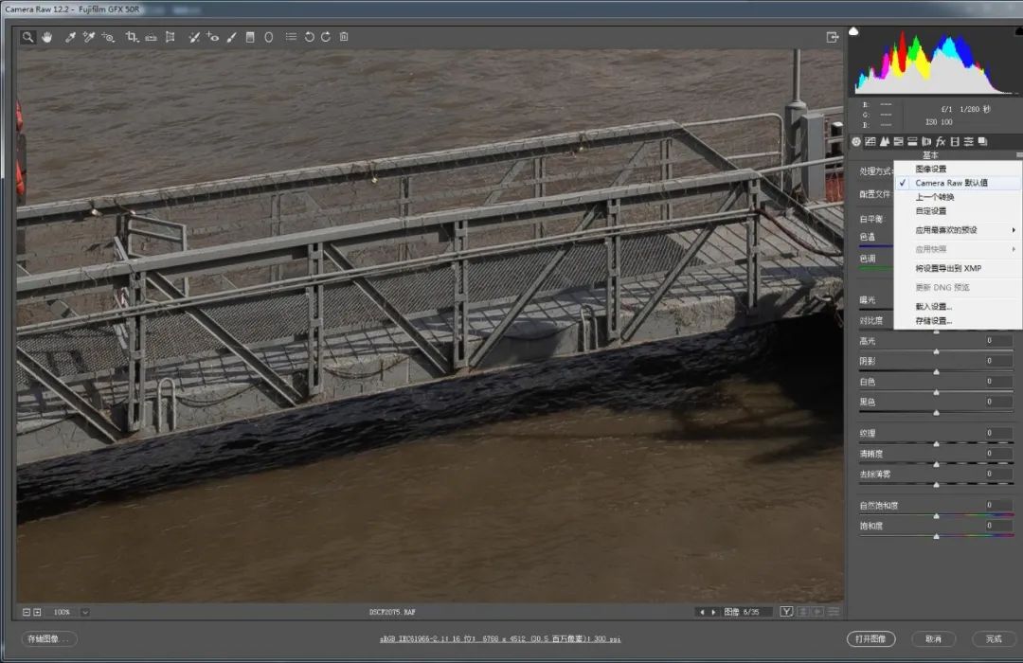Open the 基本 panel flyout menu icon
1023x663 pixels.
(x=1019, y=154)
